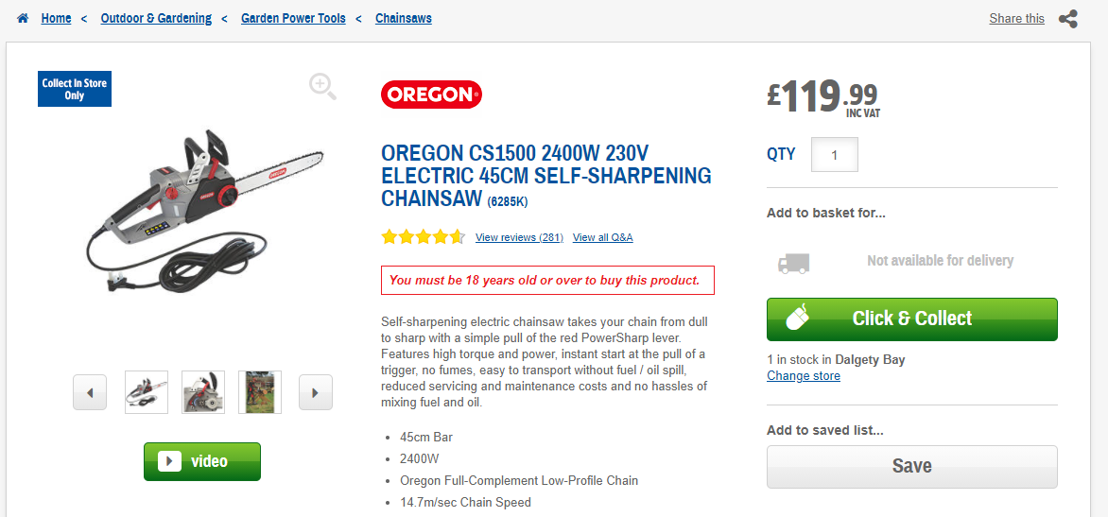Click the magnifier zoom icon on product image
The height and width of the screenshot is (517, 1108).
322,86
